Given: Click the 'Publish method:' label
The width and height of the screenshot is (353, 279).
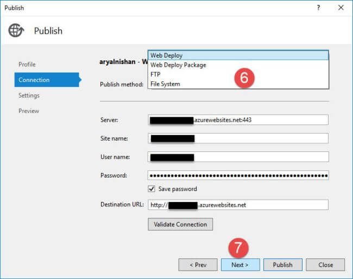Looking at the screenshot, I should 122,84.
